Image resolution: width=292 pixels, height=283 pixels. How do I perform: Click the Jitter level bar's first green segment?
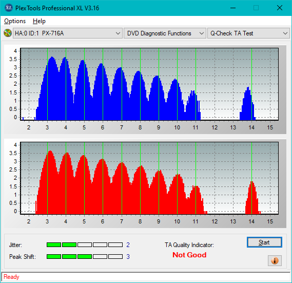54,245
